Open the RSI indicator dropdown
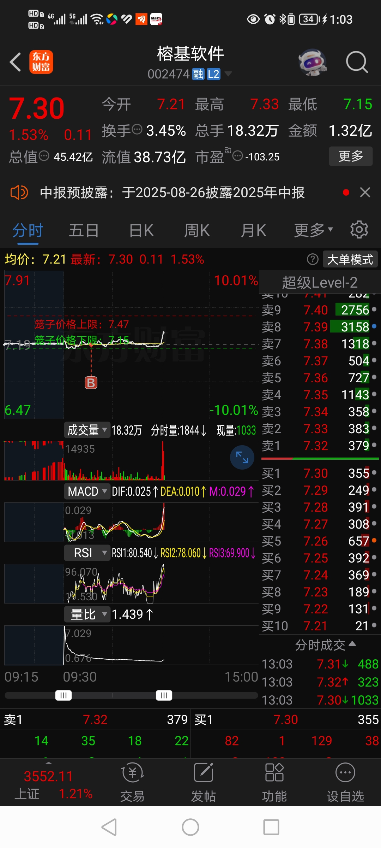 pyautogui.click(x=87, y=553)
